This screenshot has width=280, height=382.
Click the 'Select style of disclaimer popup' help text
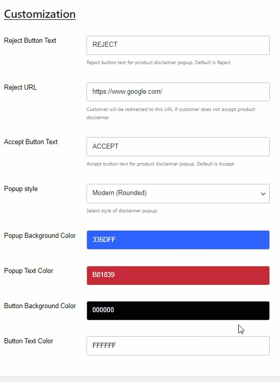[122, 211]
